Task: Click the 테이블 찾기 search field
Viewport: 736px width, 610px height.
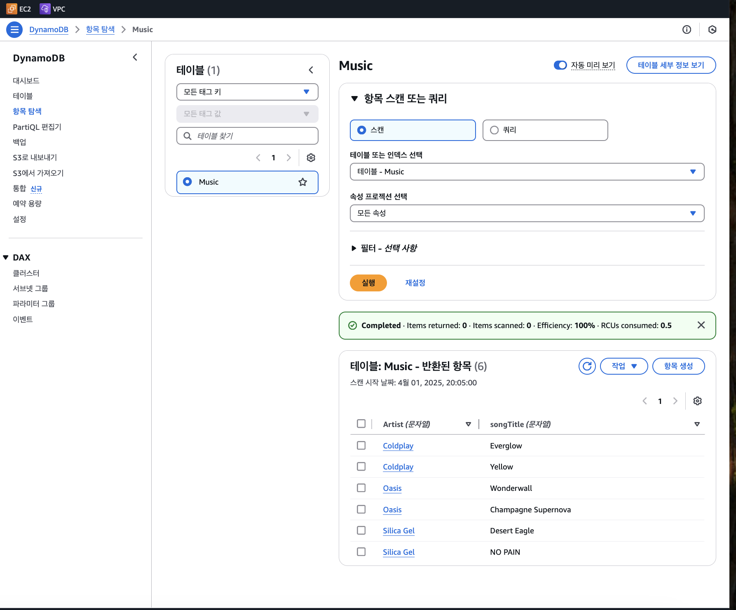Action: (x=247, y=136)
